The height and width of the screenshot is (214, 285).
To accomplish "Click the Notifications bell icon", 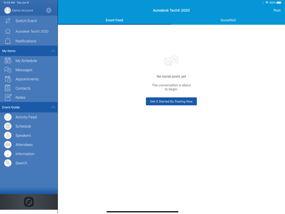I will pos(8,41).
